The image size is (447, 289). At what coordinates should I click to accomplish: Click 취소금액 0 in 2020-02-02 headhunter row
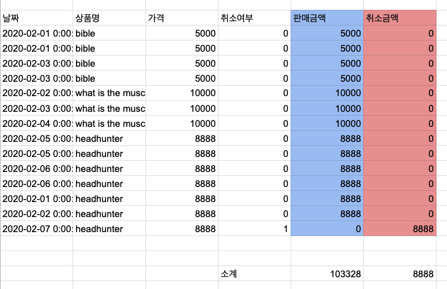click(x=400, y=214)
